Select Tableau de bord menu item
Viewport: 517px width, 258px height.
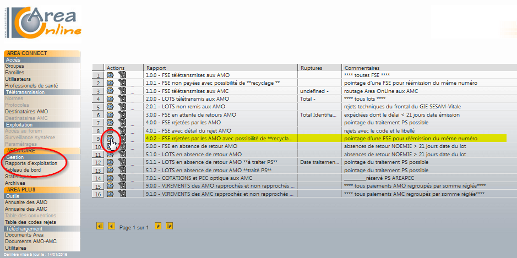coord(23,170)
